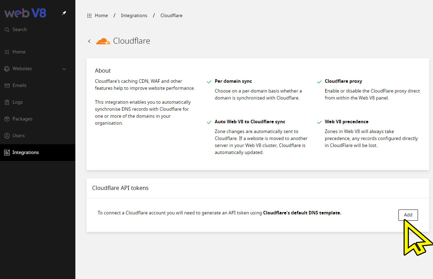Expand the Websites submenu chevron
This screenshot has height=279, width=433.
pos(64,69)
